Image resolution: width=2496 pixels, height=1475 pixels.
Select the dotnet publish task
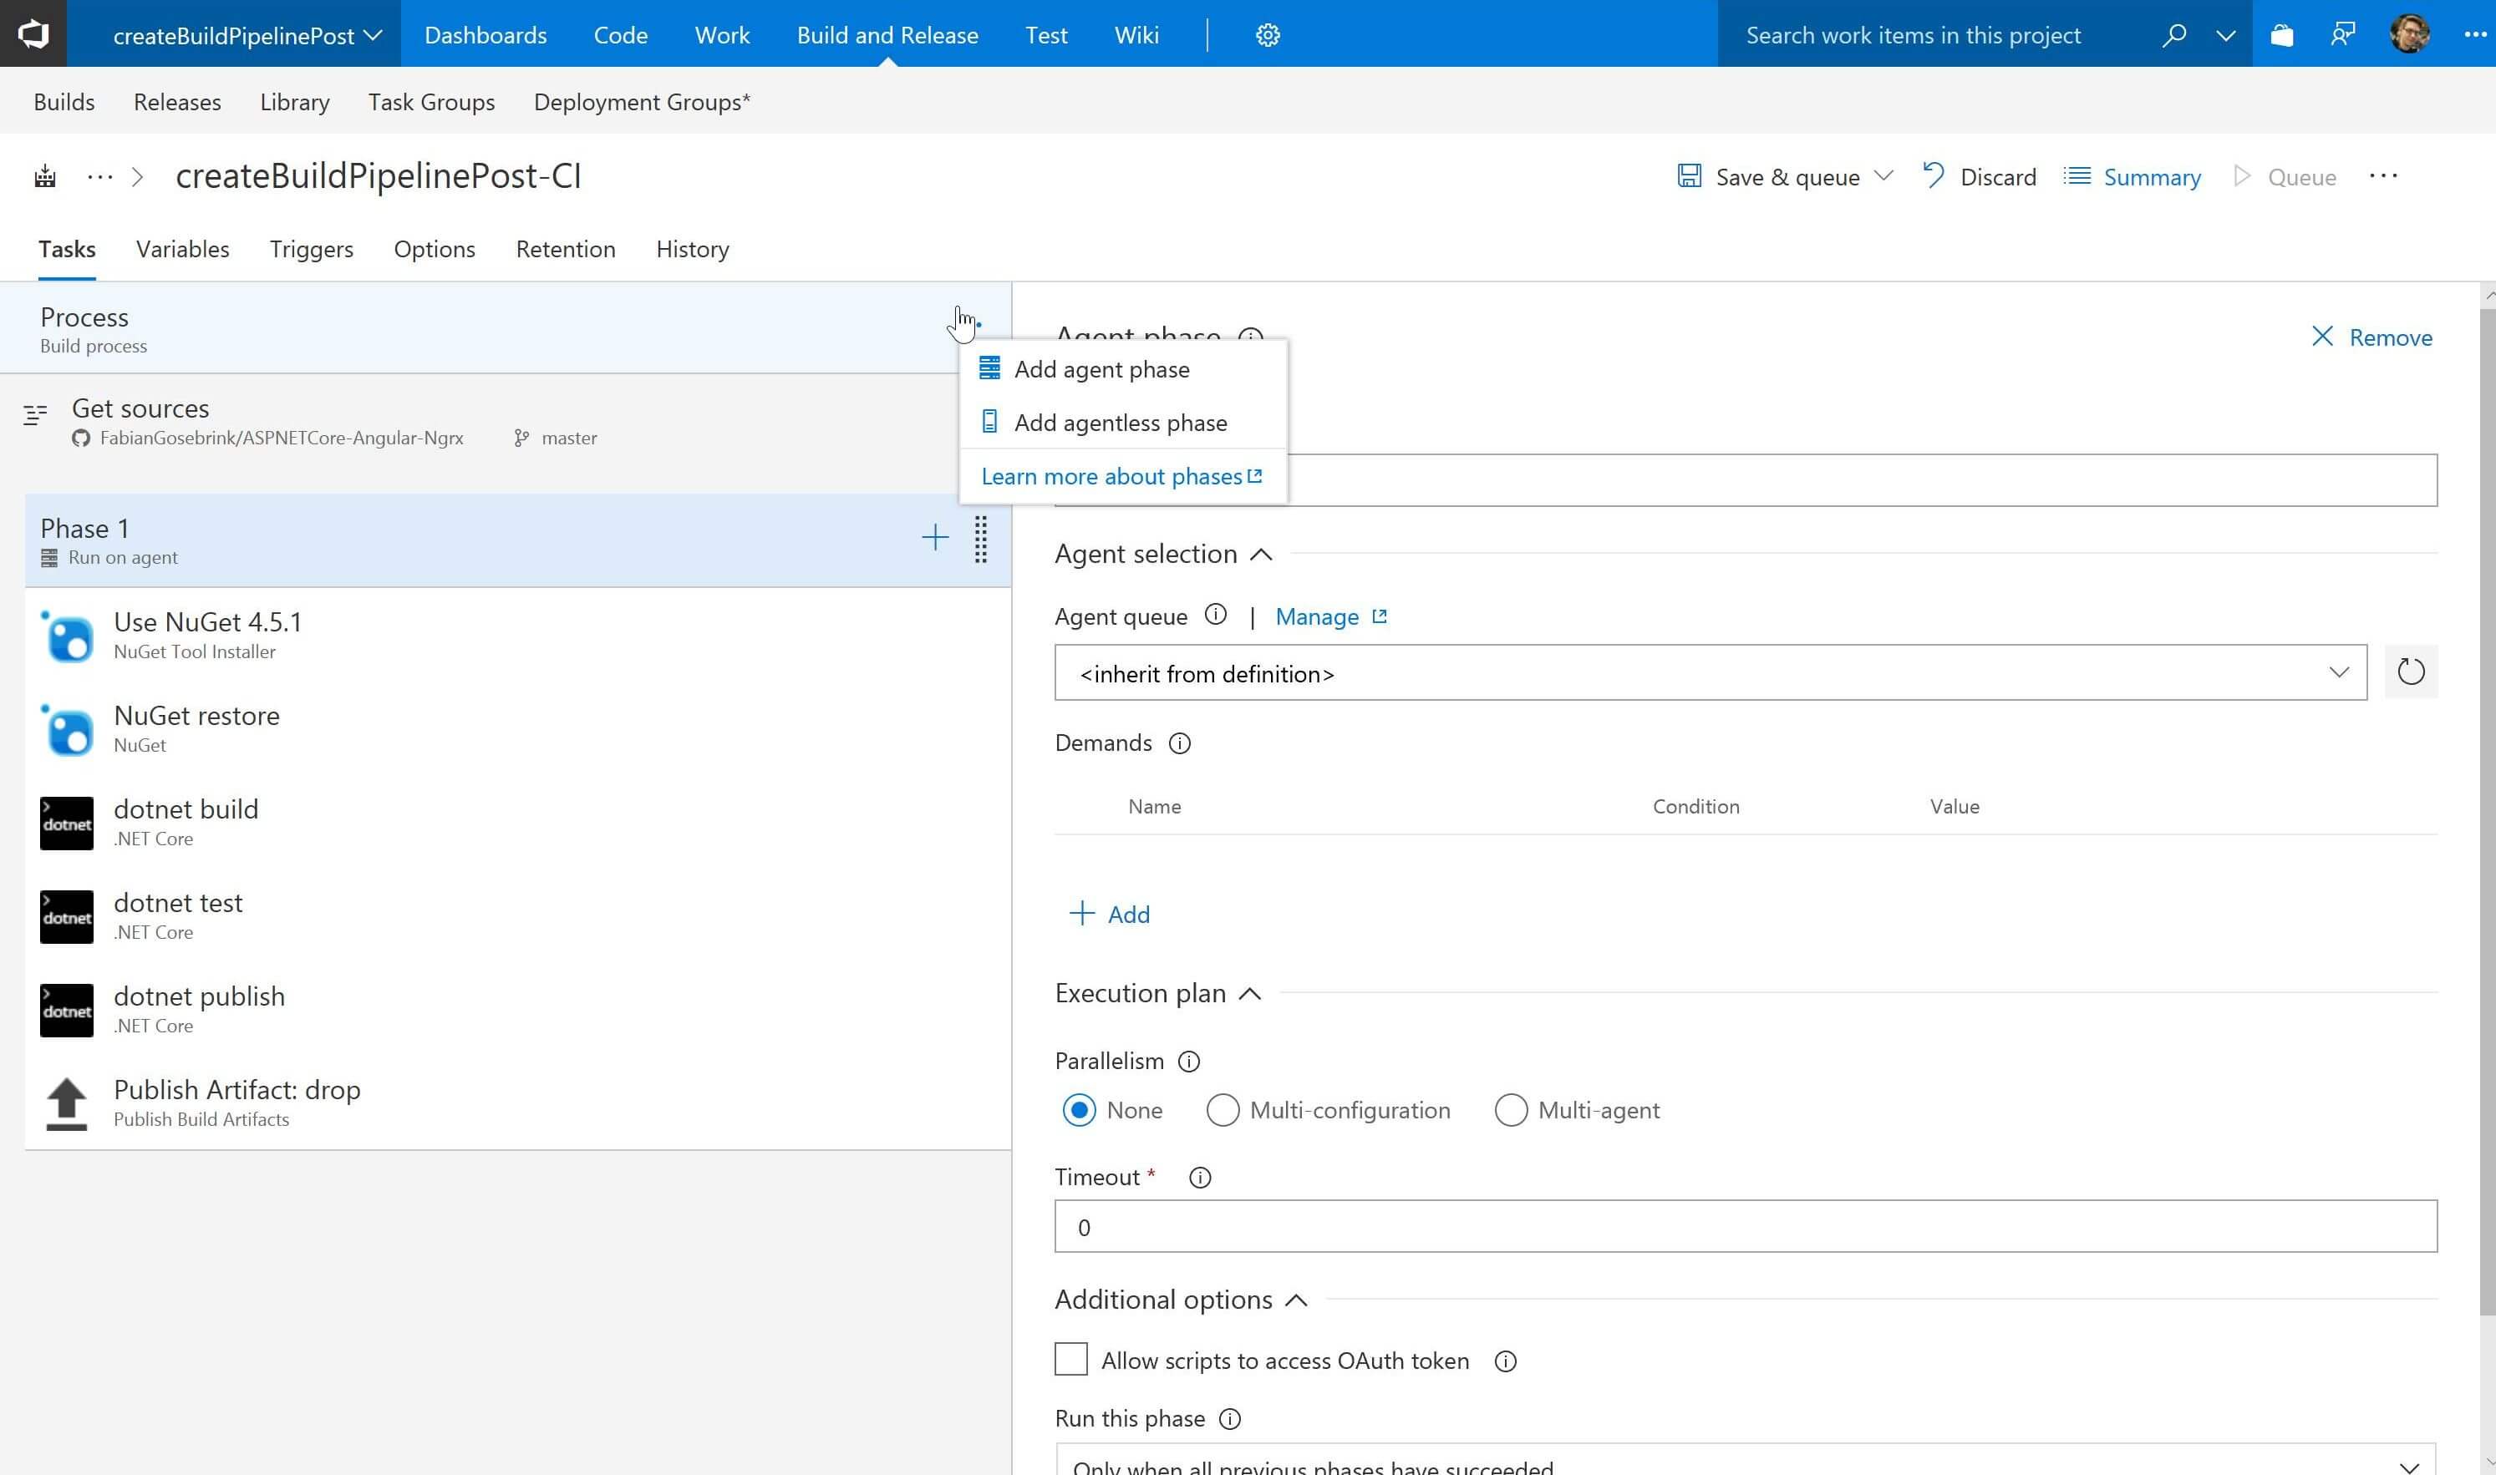click(x=199, y=1009)
